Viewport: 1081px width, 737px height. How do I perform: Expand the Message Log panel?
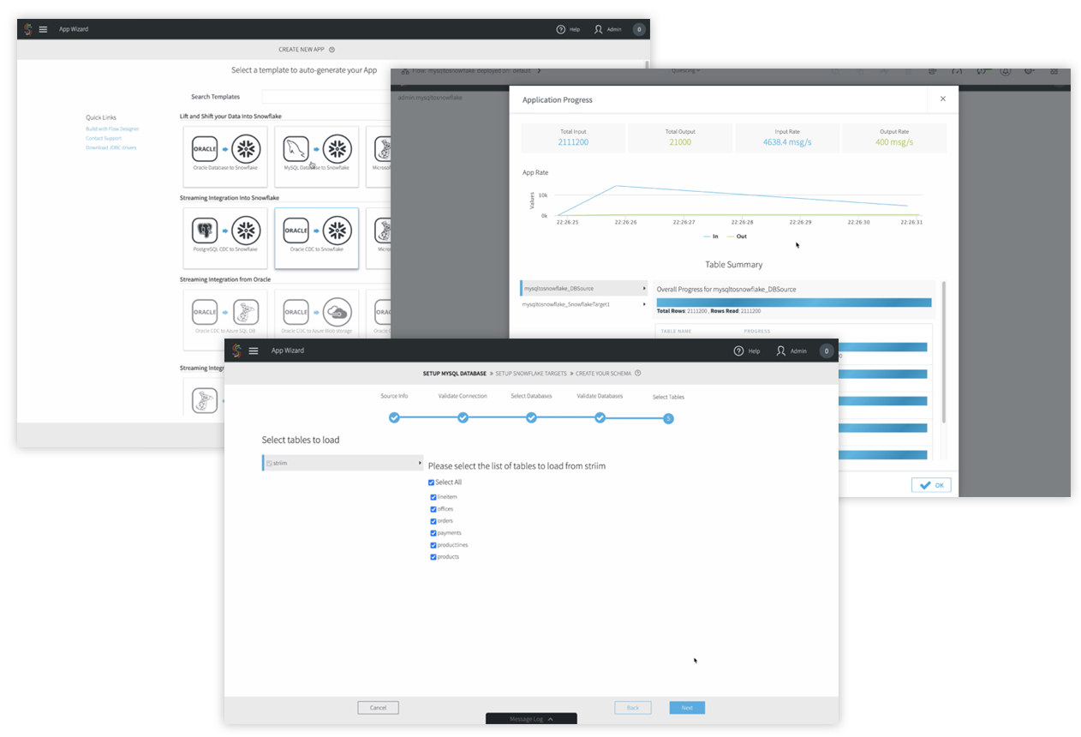click(x=531, y=719)
